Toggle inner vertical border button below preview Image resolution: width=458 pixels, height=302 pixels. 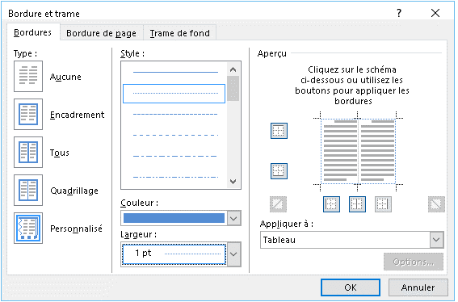pos(357,203)
